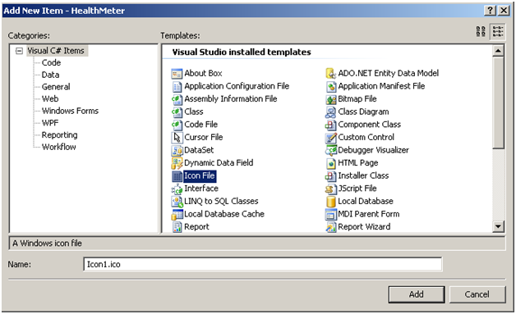This screenshot has width=516, height=314.
Task: Select the Installer Class icon
Action: 331,176
